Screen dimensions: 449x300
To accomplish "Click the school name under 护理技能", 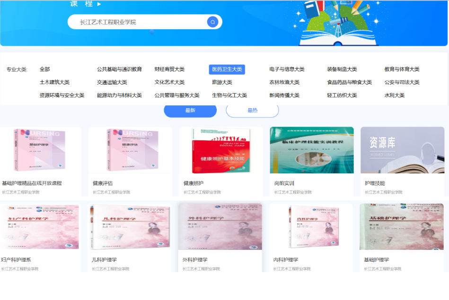I will point(384,192).
